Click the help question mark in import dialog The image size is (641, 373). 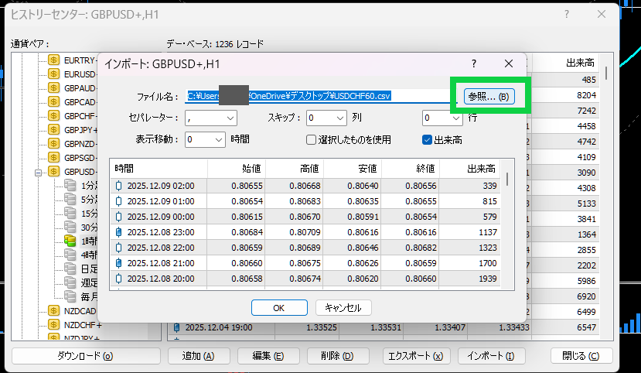point(474,63)
